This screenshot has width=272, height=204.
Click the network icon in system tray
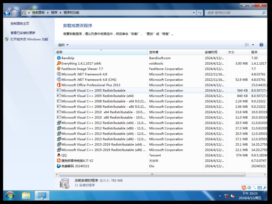point(226,196)
